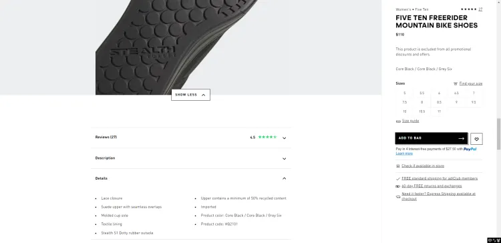
Task: Open the Five Ten breadcrumb link
Action: point(422,9)
